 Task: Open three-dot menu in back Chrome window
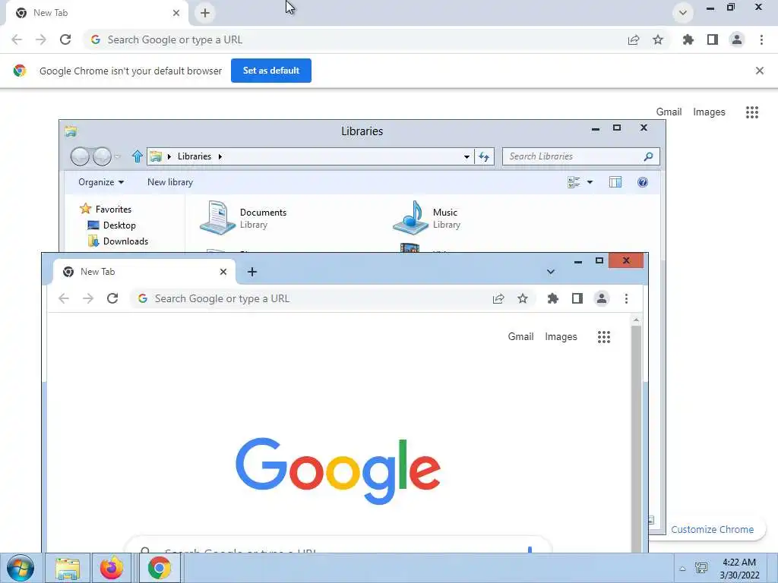click(761, 39)
